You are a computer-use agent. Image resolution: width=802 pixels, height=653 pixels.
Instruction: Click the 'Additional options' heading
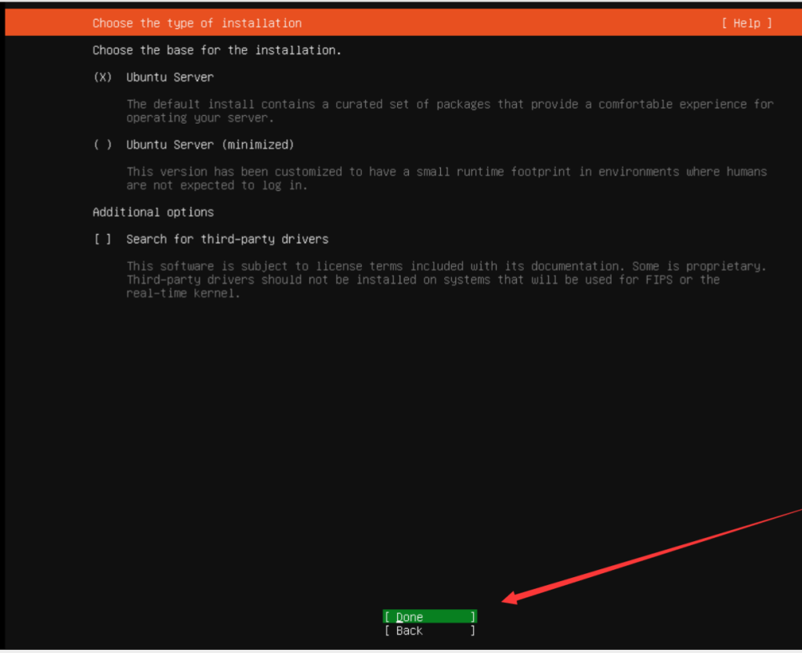click(153, 211)
